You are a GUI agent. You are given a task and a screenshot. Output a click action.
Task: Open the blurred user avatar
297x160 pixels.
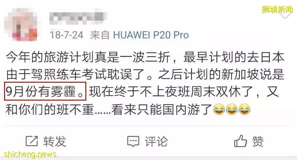pyautogui.click(x=21, y=25)
